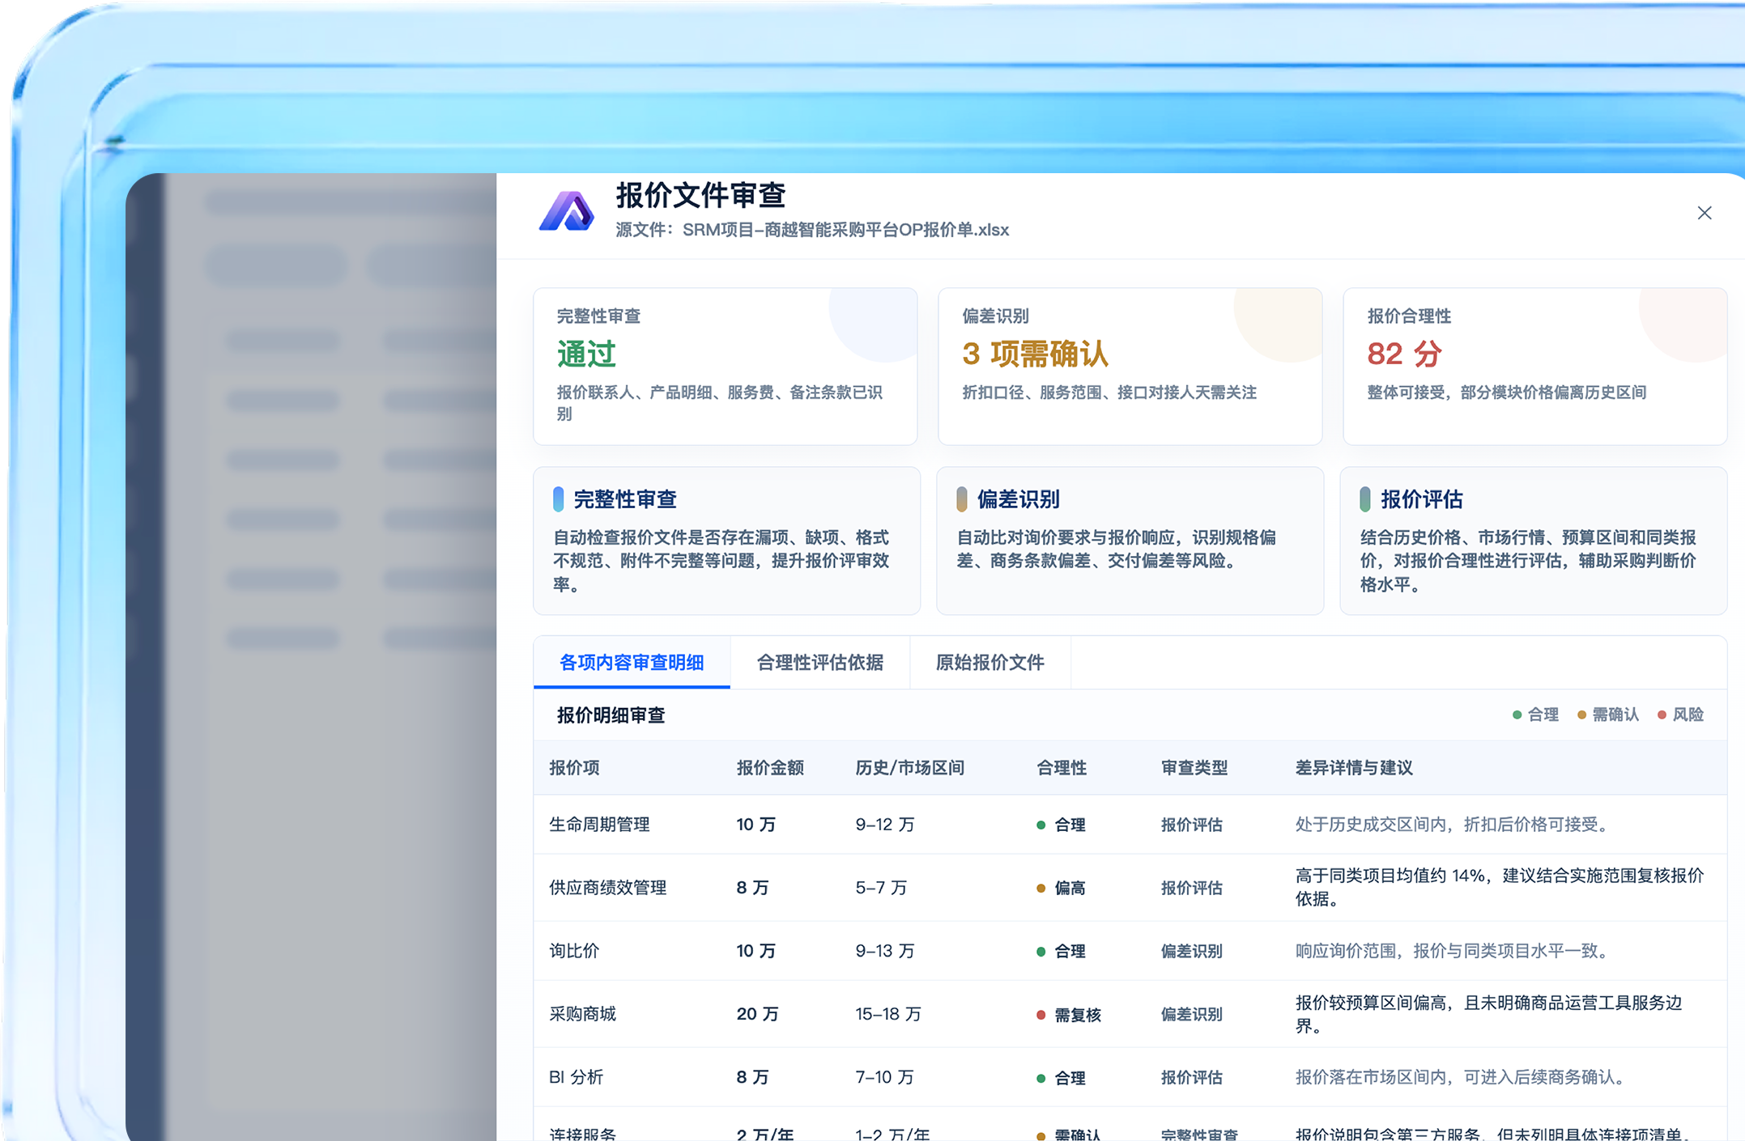Click the source file name SRM项目 xlsx
Viewport: 1745px width, 1141px height.
click(x=845, y=229)
